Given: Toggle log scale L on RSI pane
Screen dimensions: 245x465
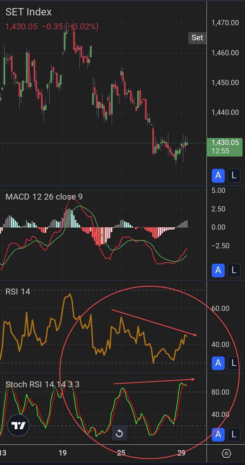Looking at the screenshot, I should [234, 363].
